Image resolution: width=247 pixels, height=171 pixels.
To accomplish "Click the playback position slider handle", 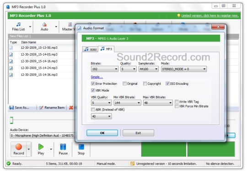I will pyautogui.click(x=11, y=120).
